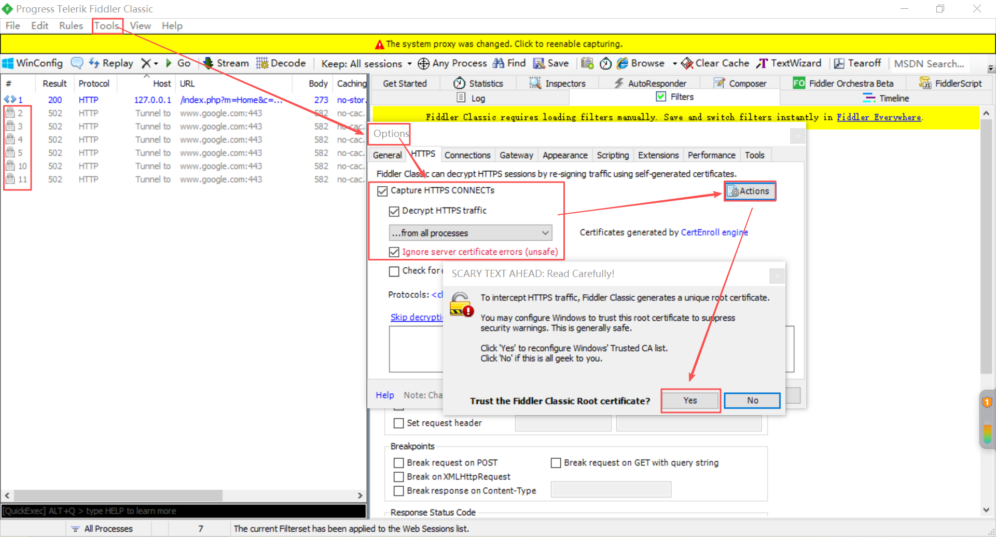Click the yellow system proxy changed banner
The height and width of the screenshot is (537, 996).
click(498, 44)
